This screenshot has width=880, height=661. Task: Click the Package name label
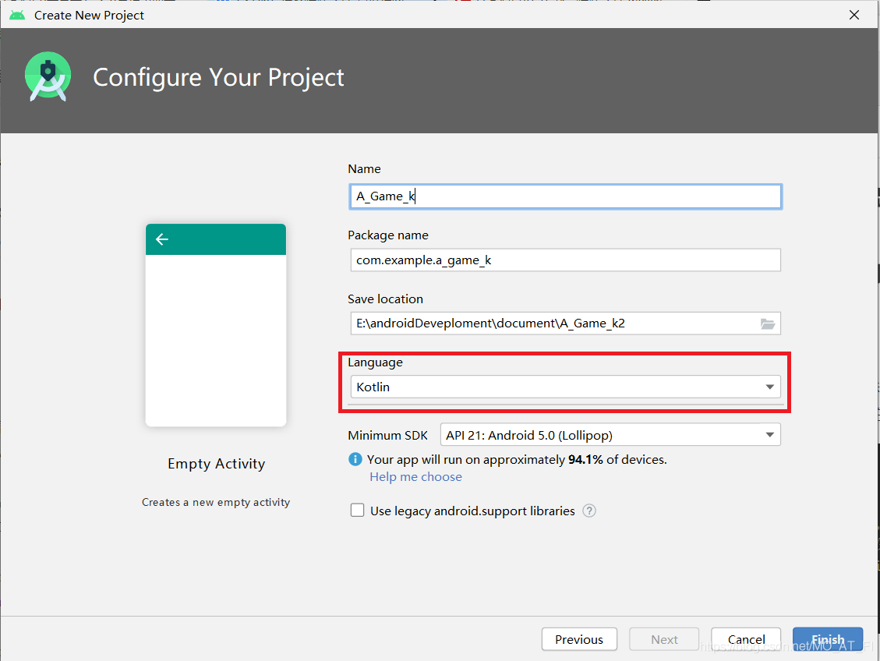(388, 235)
